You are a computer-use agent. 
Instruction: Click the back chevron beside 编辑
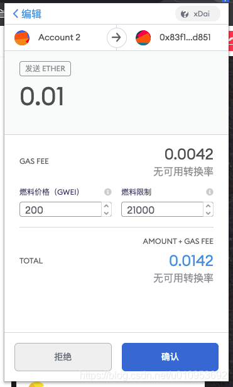pyautogui.click(x=16, y=14)
